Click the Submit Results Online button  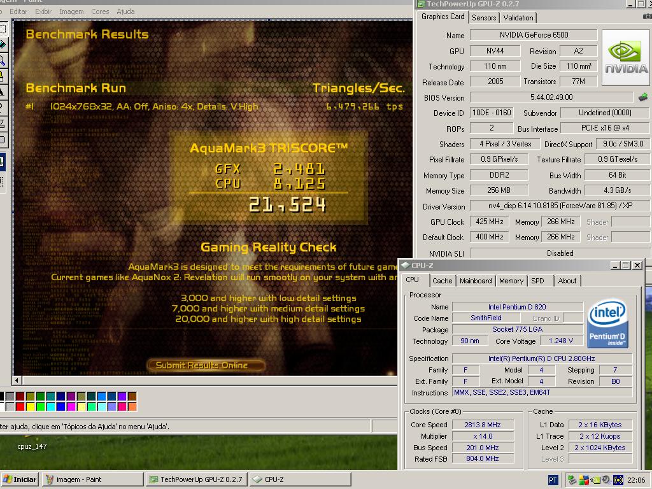click(206, 365)
